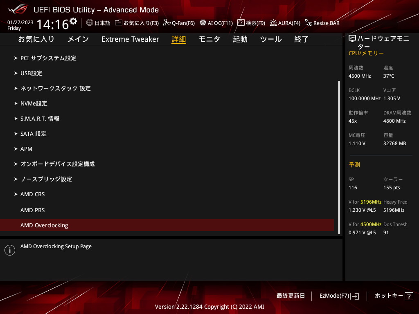The width and height of the screenshot is (419, 314).
Task: Click the 1.305 V Vコア value
Action: 392,99
